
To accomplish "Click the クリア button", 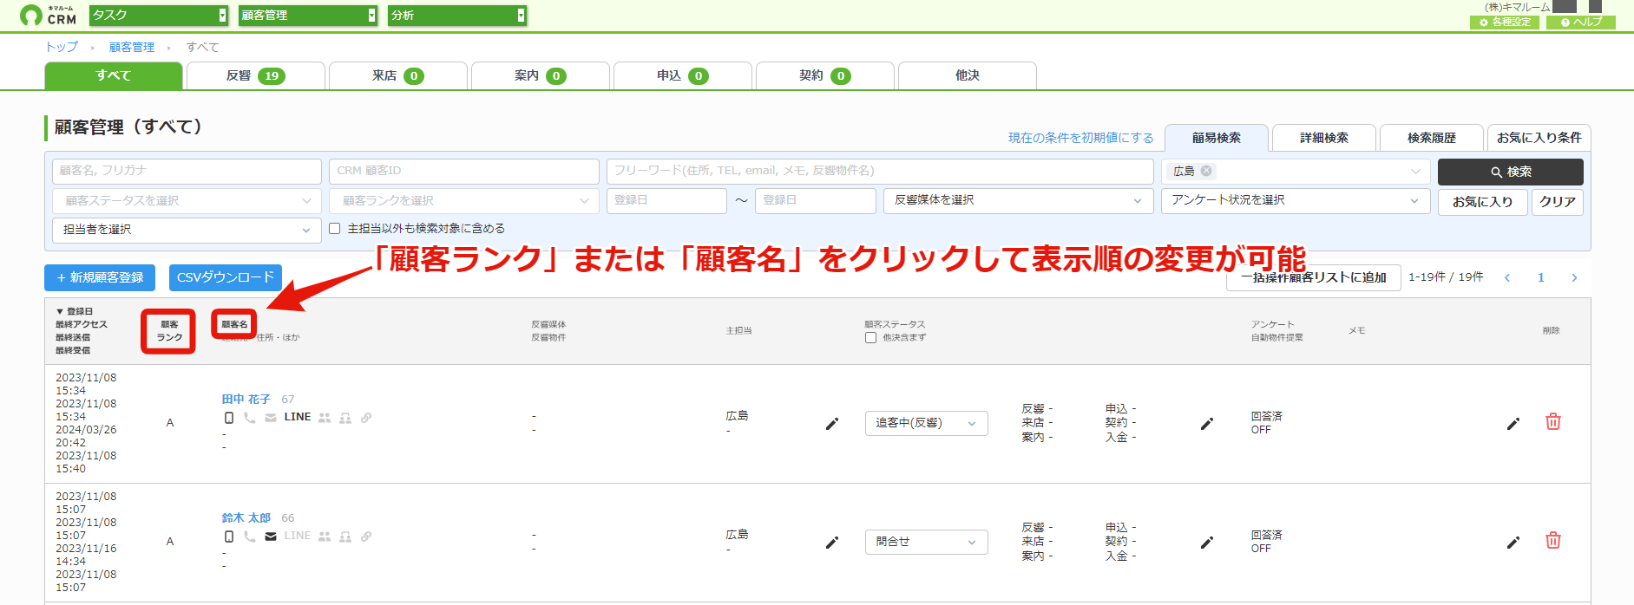I will pyautogui.click(x=1558, y=202).
